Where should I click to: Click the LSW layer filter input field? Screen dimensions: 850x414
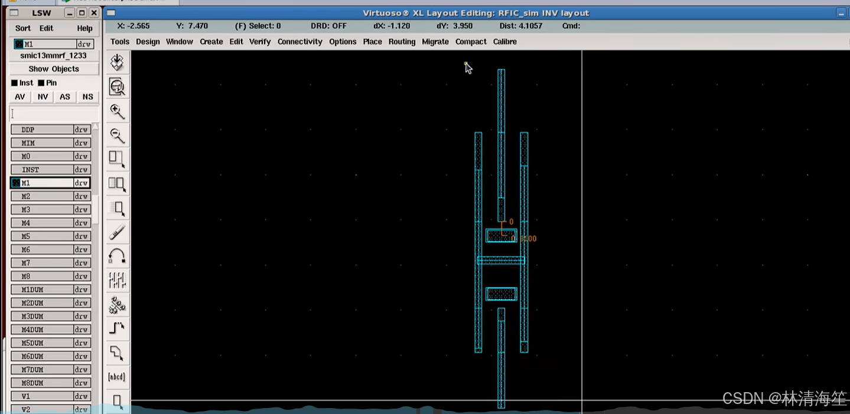(x=54, y=114)
